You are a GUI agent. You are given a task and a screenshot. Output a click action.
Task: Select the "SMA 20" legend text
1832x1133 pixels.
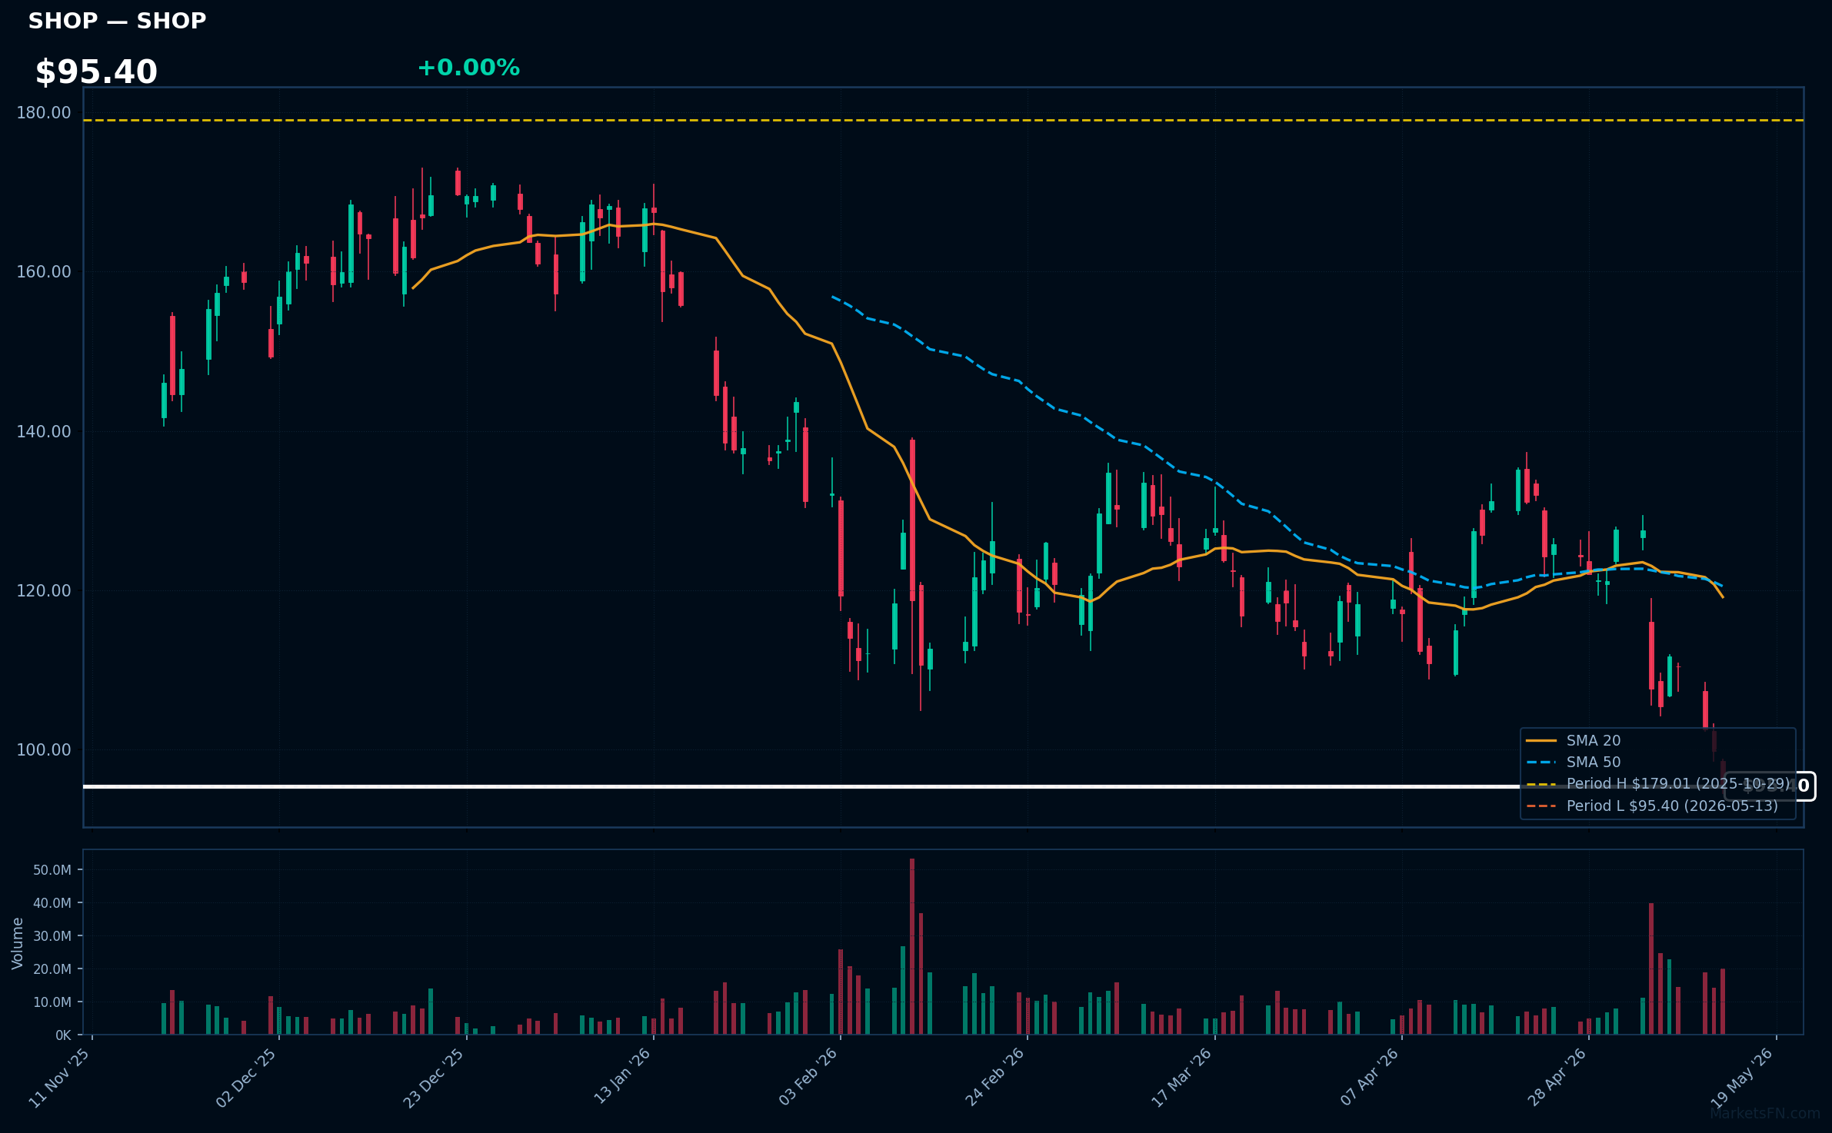pyautogui.click(x=1594, y=741)
